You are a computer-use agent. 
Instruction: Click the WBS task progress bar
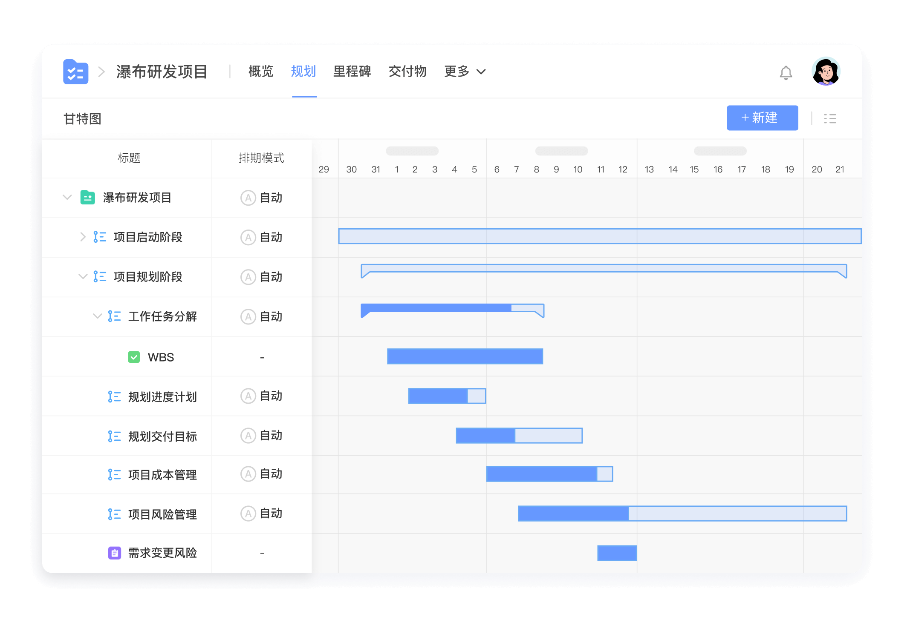click(x=464, y=356)
